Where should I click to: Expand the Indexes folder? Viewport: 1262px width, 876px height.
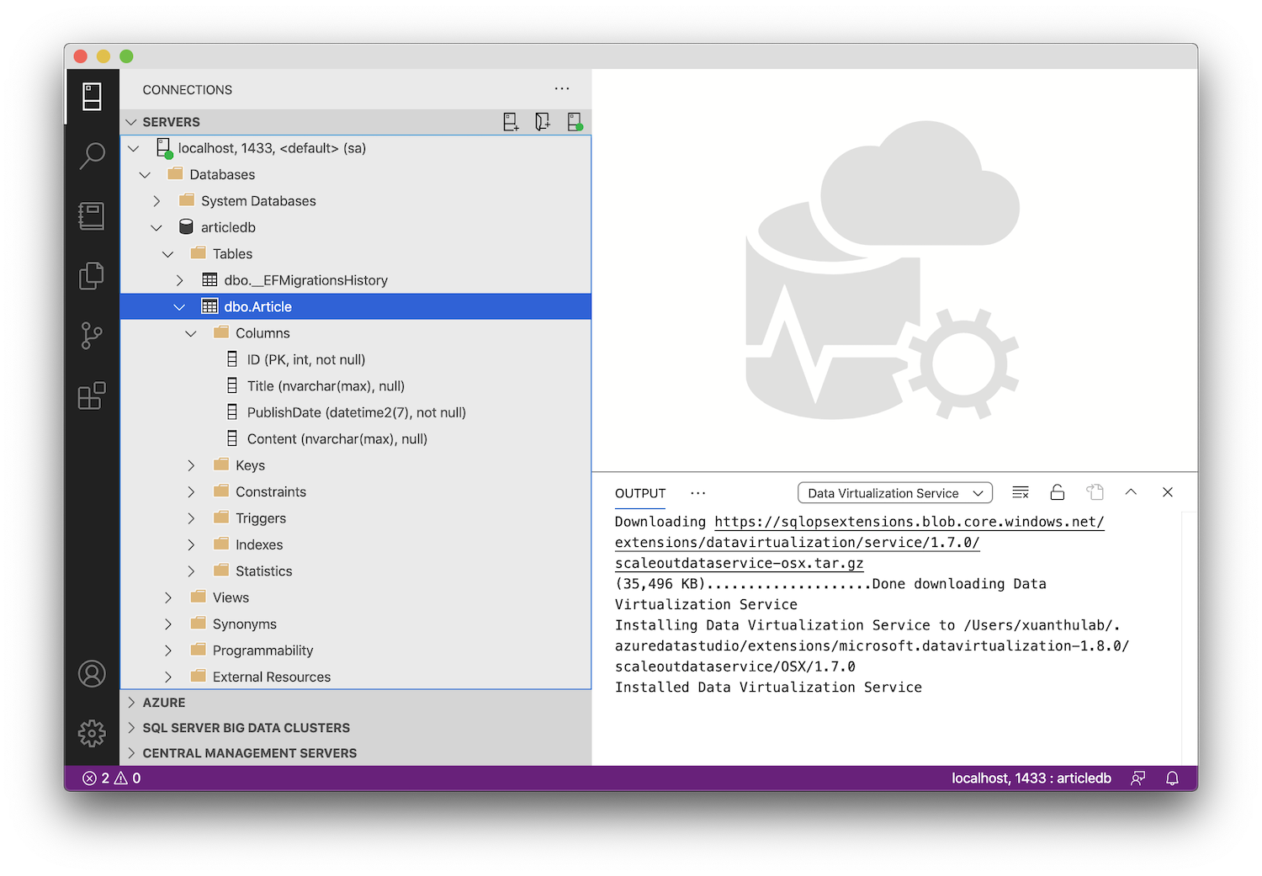pyautogui.click(x=191, y=544)
